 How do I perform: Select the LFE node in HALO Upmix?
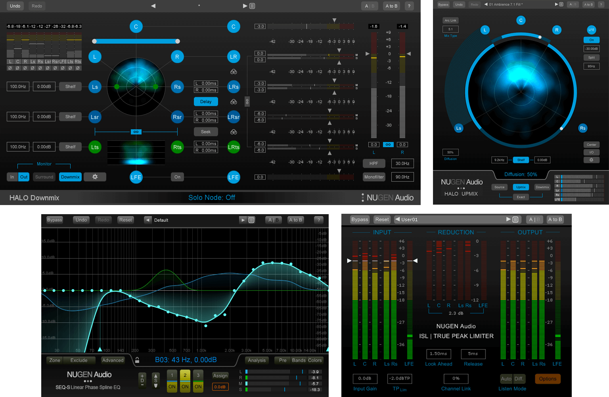591,30
